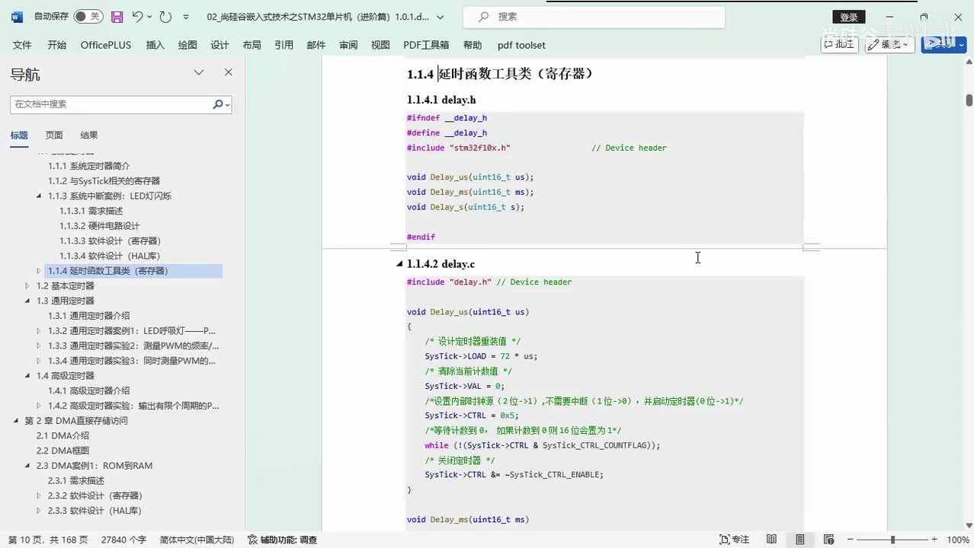Open the 布局 ribbon tab
The width and height of the screenshot is (974, 548).
[252, 45]
